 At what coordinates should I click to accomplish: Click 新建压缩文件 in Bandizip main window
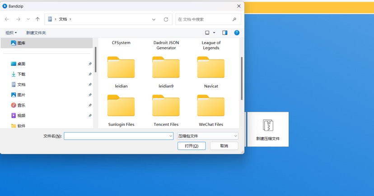pos(268,129)
